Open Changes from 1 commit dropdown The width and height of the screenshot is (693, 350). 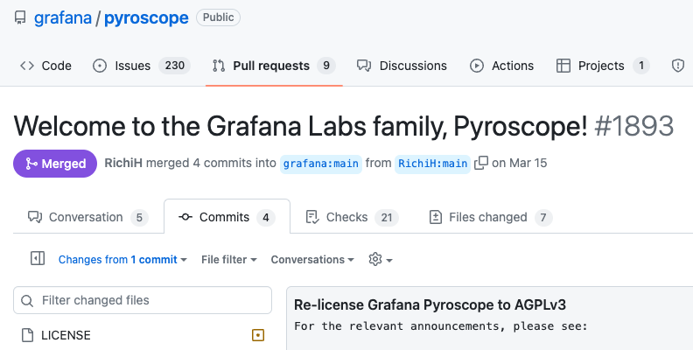[122, 259]
